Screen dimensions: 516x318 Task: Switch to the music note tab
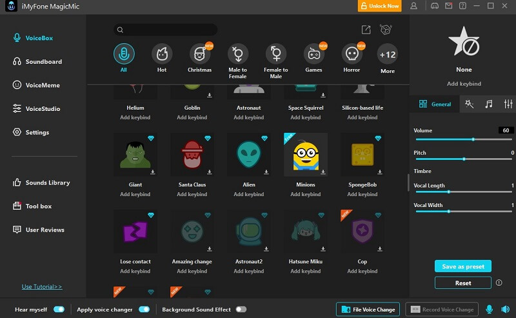pyautogui.click(x=489, y=104)
